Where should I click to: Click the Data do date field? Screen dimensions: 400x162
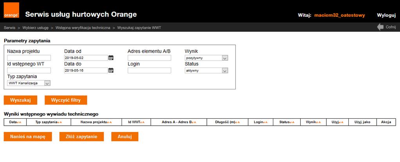pyautogui.click(x=86, y=71)
